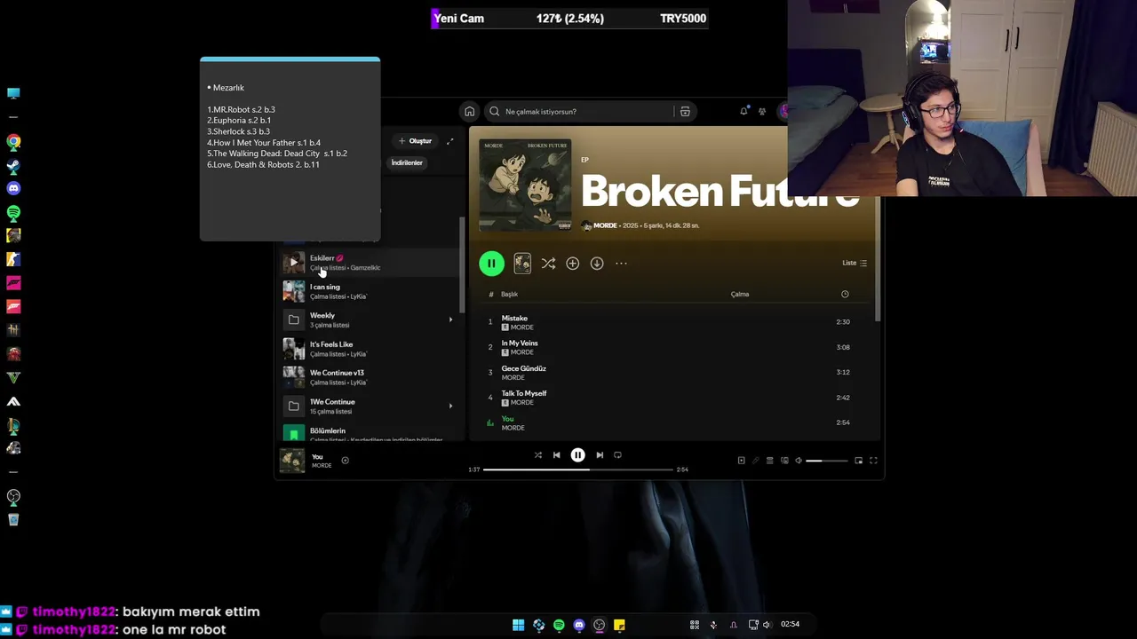Go to Spotify Home via house icon

[x=469, y=111]
